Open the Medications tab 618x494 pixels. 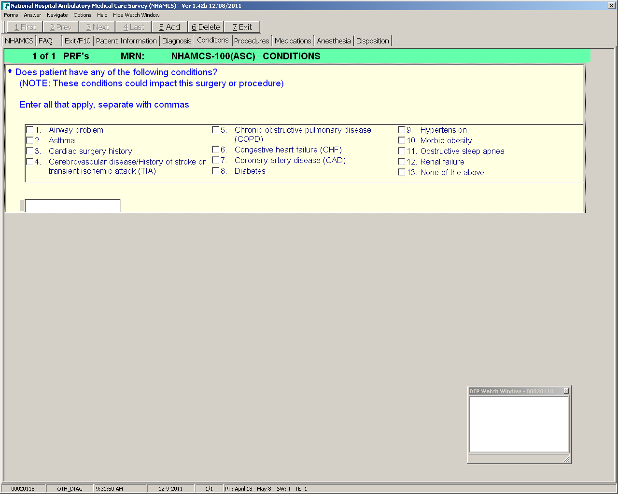point(293,41)
